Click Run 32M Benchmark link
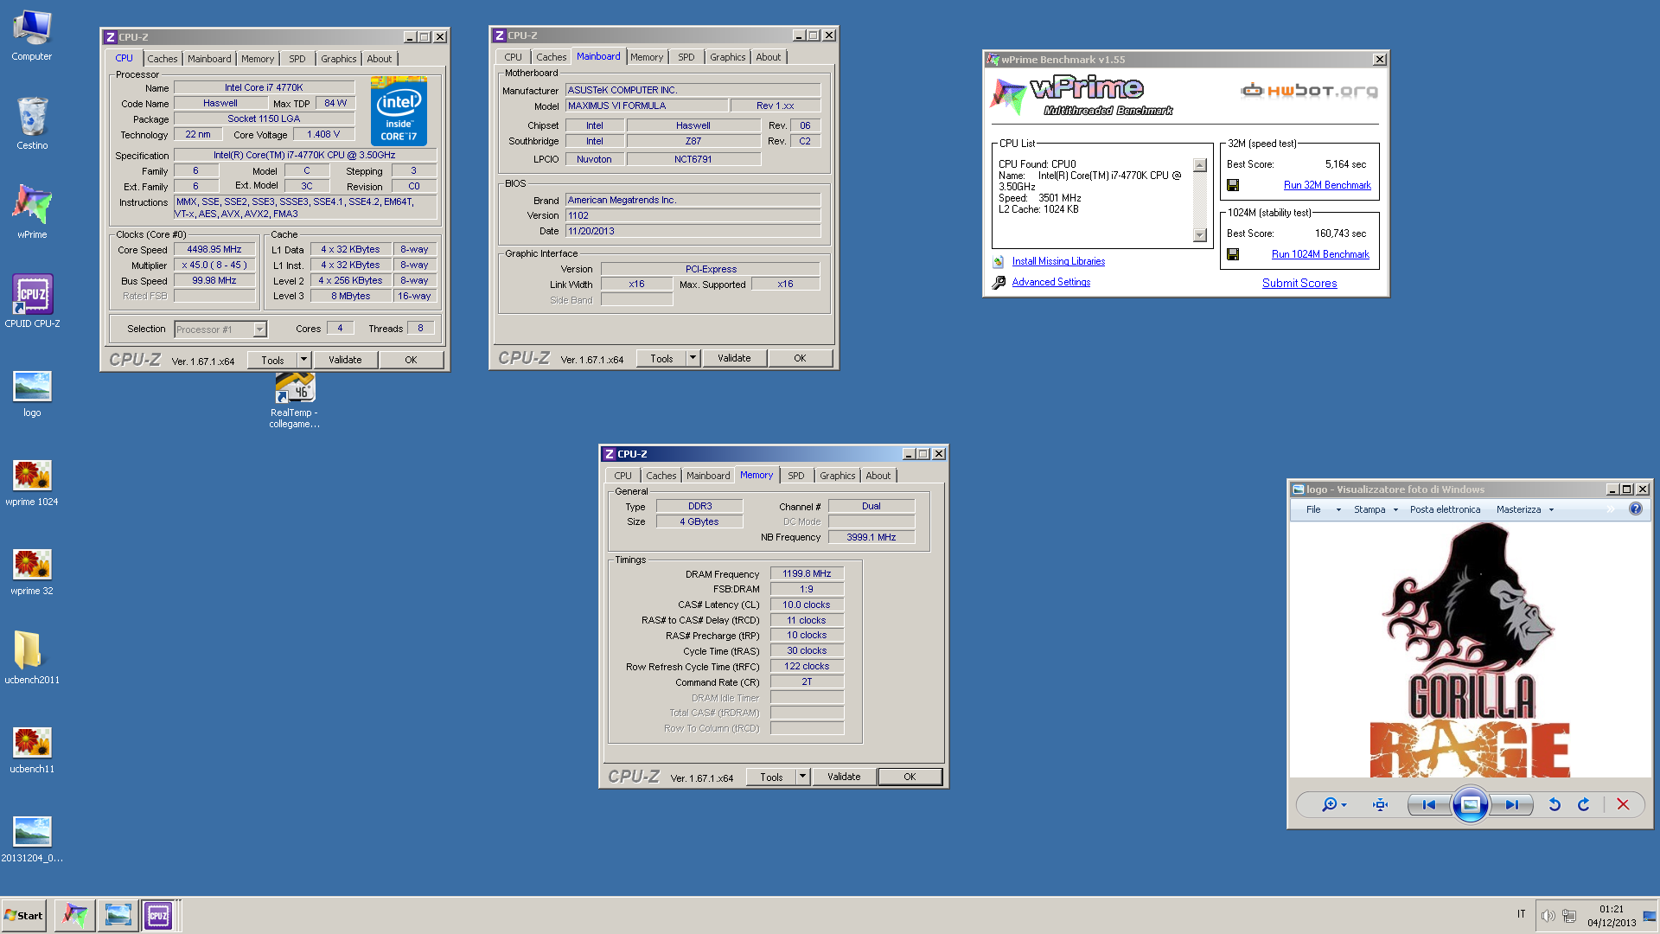This screenshot has width=1660, height=934. [x=1327, y=185]
